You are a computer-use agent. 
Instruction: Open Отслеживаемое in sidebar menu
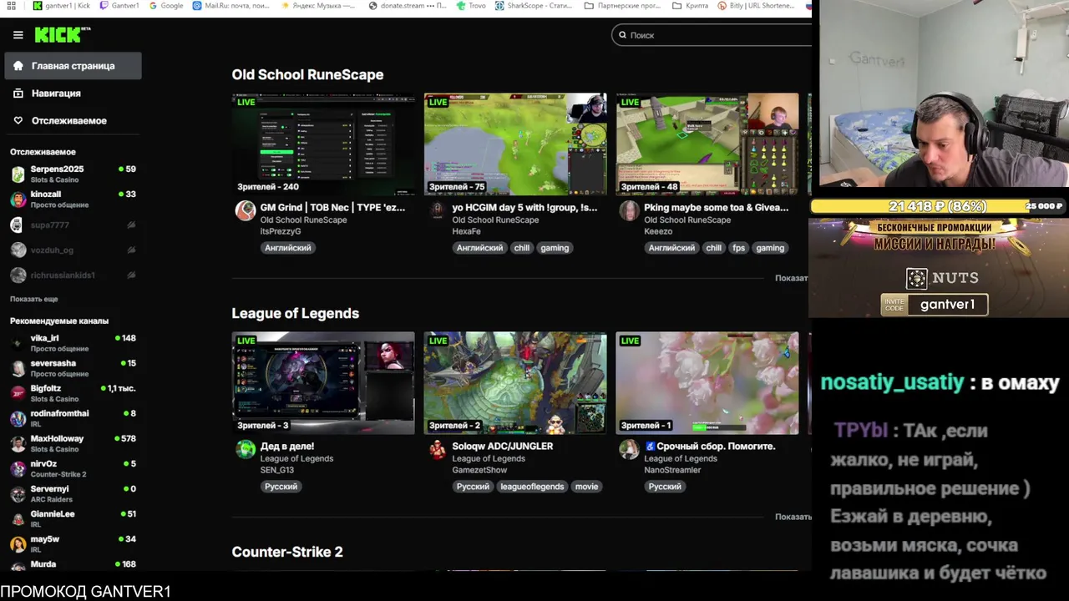[73, 121]
